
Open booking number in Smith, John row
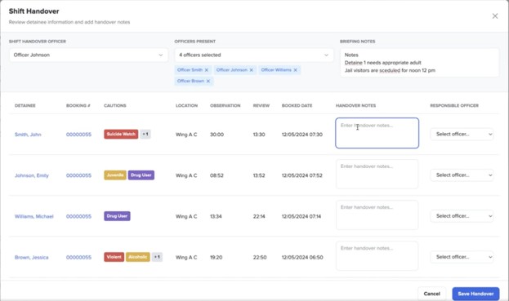tap(78, 135)
